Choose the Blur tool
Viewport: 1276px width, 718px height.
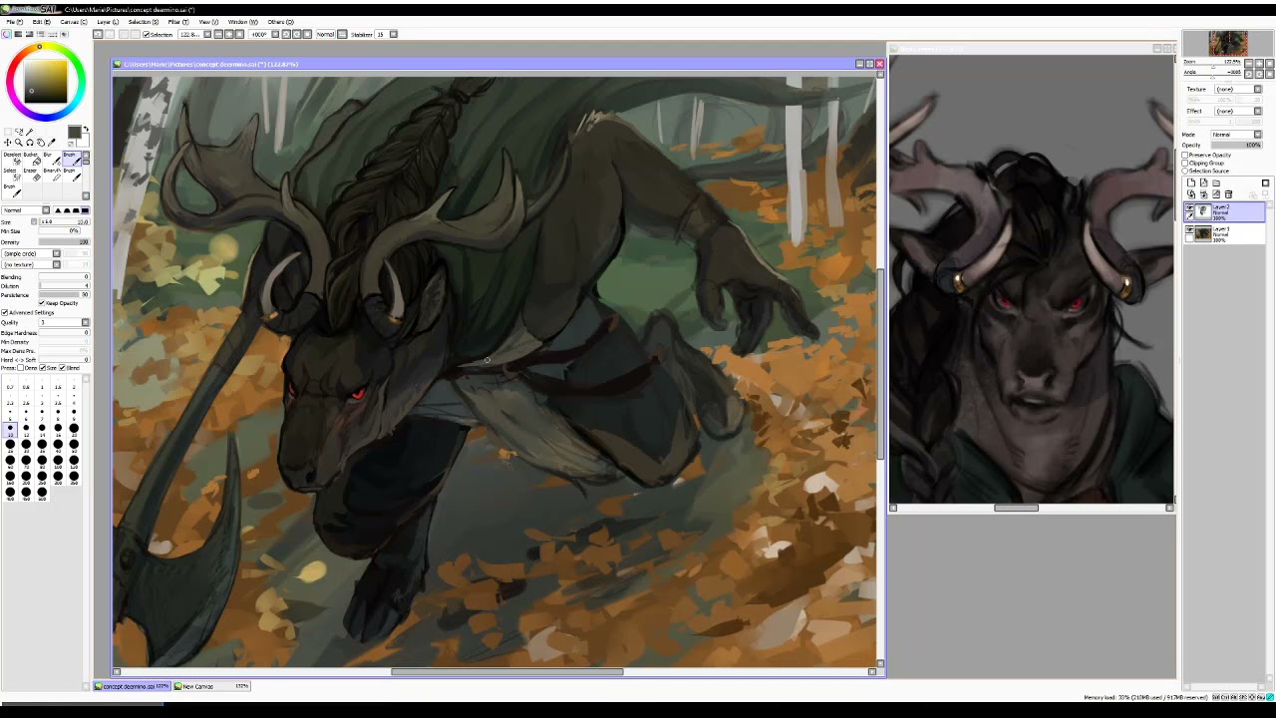tap(54, 159)
